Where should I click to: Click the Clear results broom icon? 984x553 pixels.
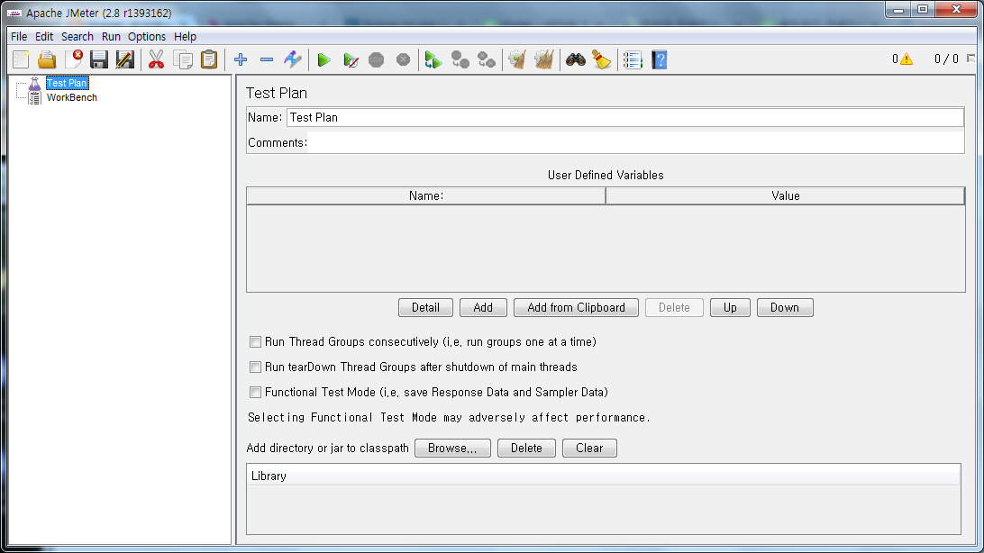tap(517, 59)
